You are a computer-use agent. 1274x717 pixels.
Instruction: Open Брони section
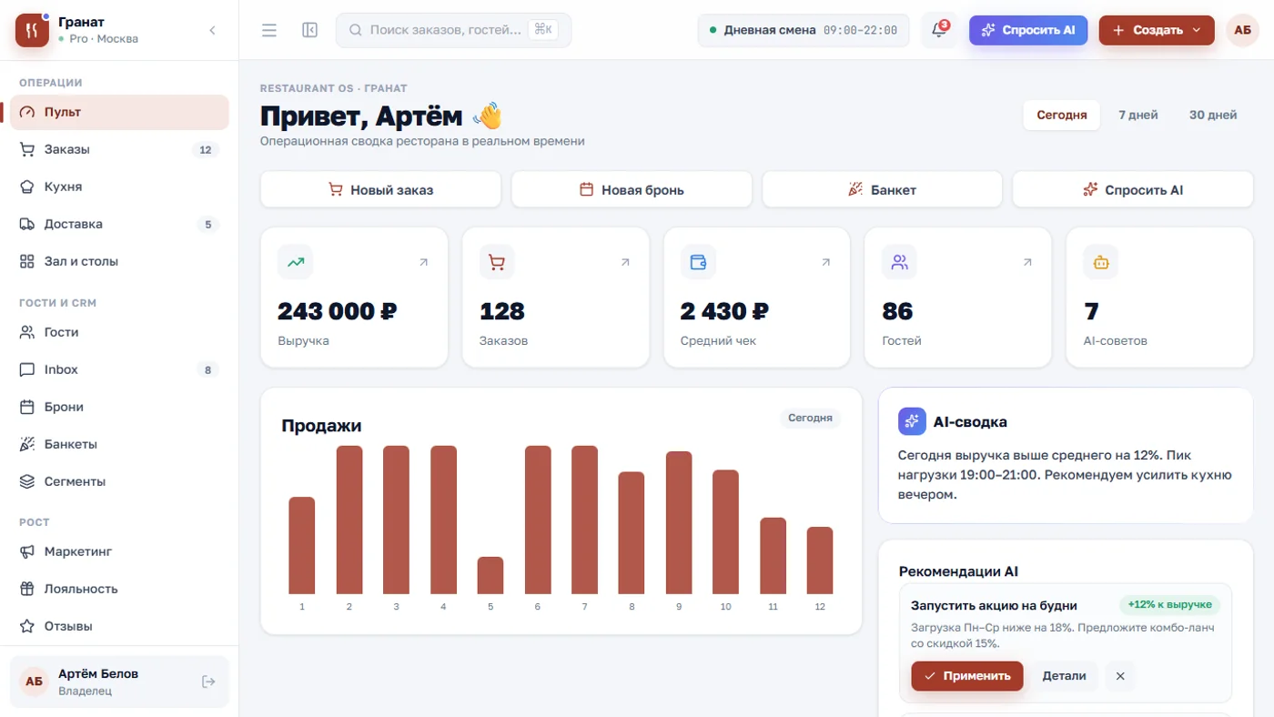click(x=119, y=407)
